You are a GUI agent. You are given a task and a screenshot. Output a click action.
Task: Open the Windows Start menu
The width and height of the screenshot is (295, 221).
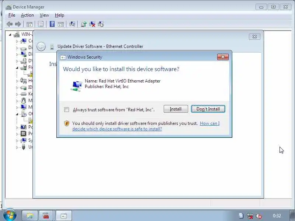10,215
